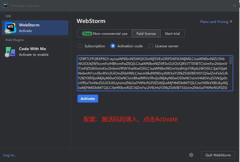The image size is (240, 162).
Task: Select the Activation code radio button
Action: 113,46
